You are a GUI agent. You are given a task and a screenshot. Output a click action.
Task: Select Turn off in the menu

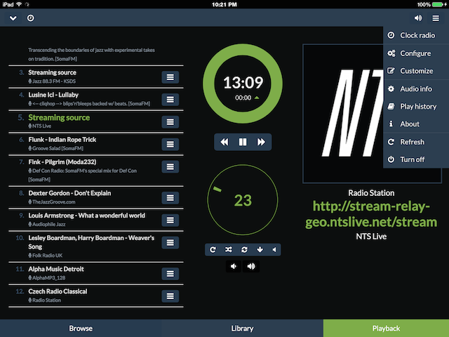click(x=416, y=159)
